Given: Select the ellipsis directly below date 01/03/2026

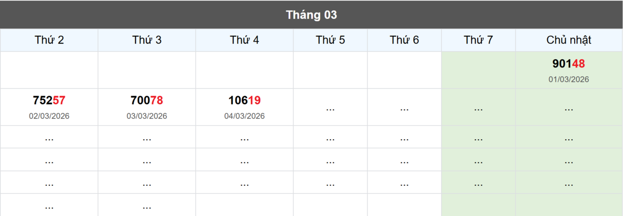Looking at the screenshot, I should [568, 109].
